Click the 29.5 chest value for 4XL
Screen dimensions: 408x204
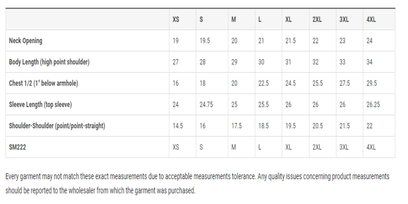(x=371, y=83)
